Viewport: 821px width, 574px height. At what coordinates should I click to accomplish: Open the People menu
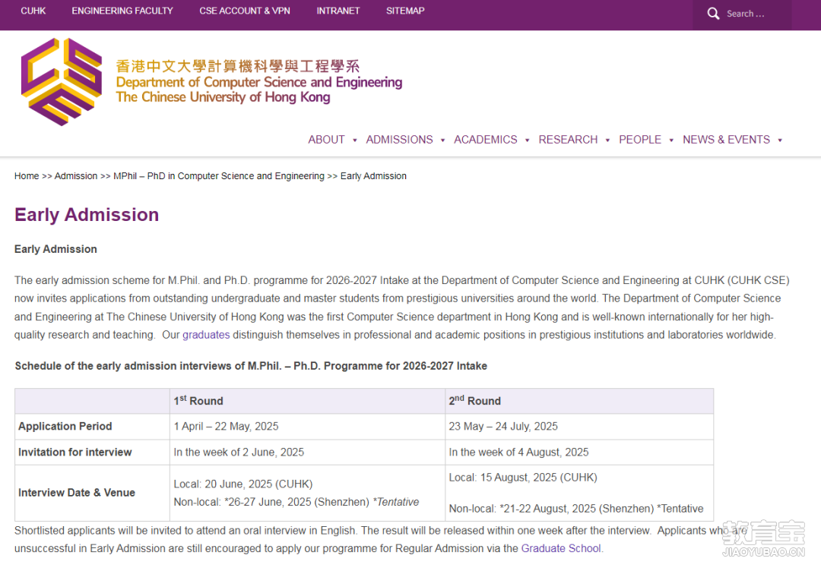tap(640, 140)
